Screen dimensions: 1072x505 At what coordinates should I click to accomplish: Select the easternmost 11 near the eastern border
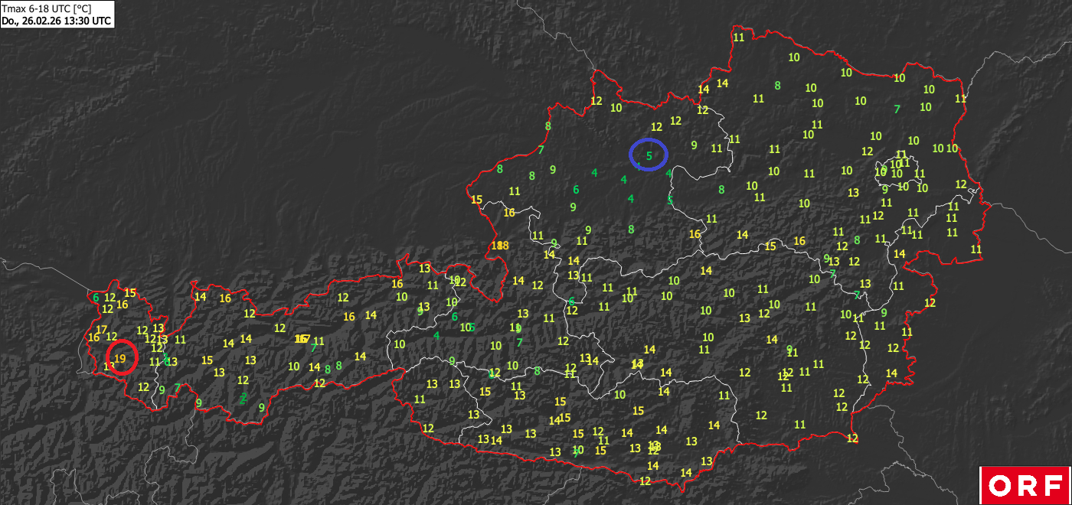[x=976, y=249]
